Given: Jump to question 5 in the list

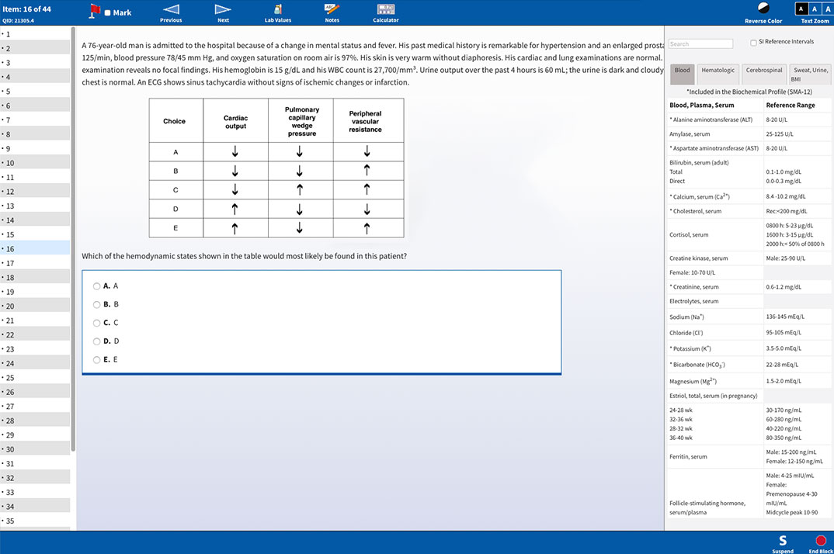Looking at the screenshot, I should (x=35, y=92).
